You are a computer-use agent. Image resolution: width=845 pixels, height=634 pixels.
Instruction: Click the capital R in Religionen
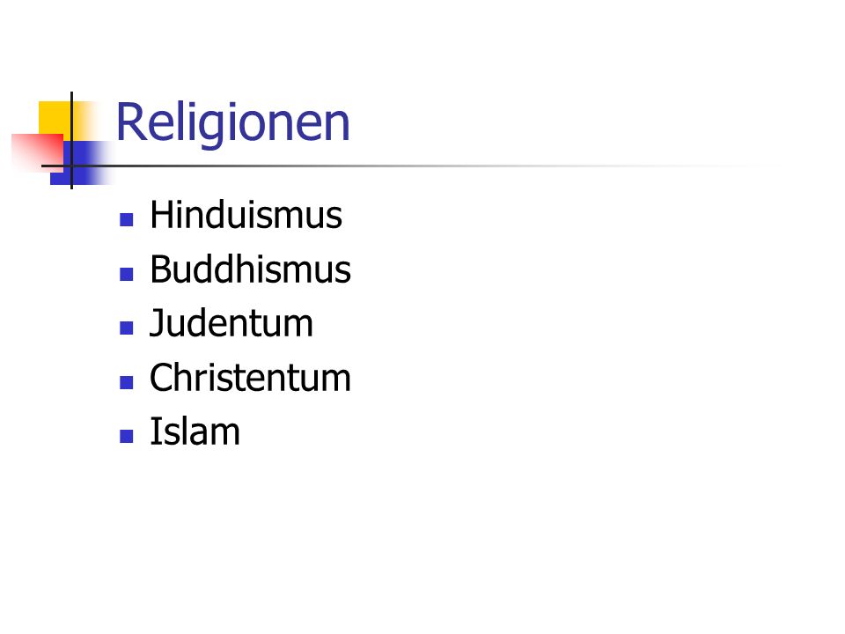pos(129,122)
